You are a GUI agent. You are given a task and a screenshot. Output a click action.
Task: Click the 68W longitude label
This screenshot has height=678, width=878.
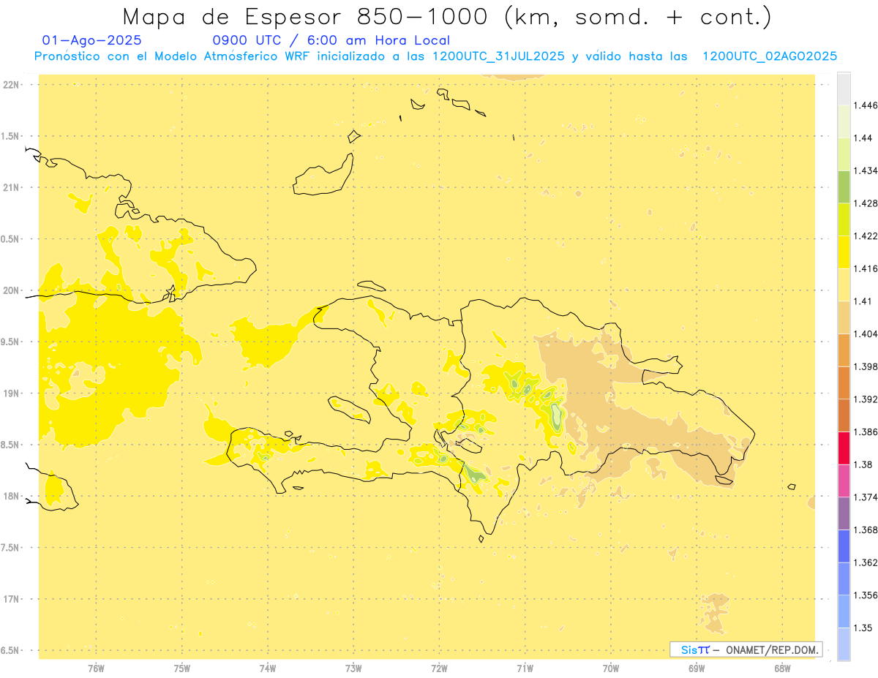[x=782, y=668]
